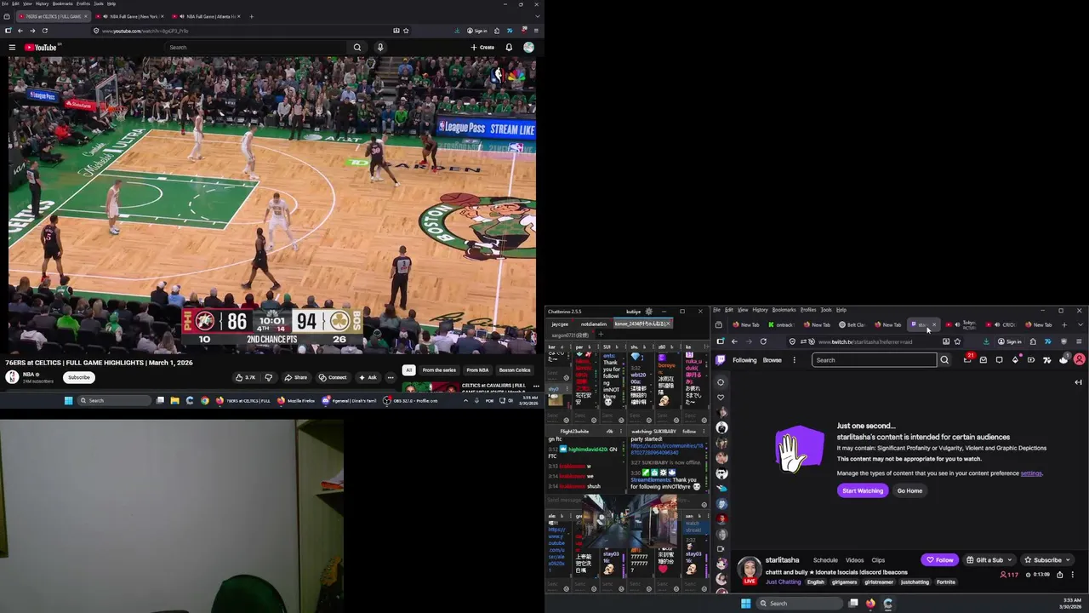This screenshot has width=1089, height=613.
Task: Click the Start Watching button
Action: [863, 490]
